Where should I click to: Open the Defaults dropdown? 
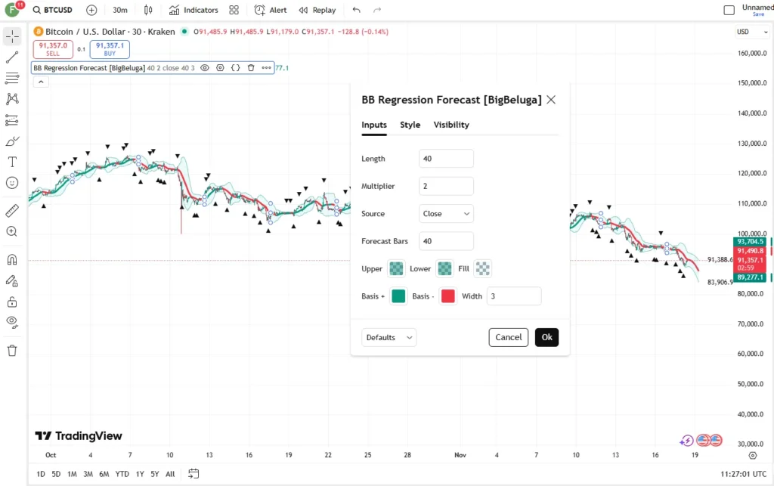click(389, 338)
